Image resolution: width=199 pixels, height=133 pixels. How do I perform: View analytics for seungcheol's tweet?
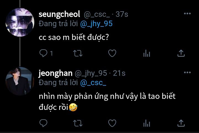click(x=147, y=53)
